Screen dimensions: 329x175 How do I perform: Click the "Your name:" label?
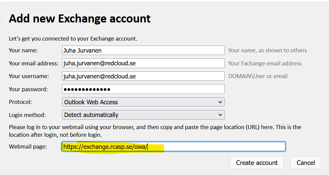pos(23,50)
